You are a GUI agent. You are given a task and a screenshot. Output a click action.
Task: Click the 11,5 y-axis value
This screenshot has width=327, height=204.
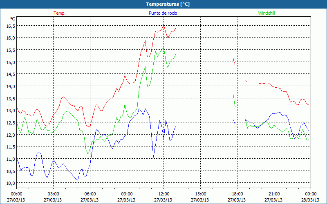click(11, 146)
